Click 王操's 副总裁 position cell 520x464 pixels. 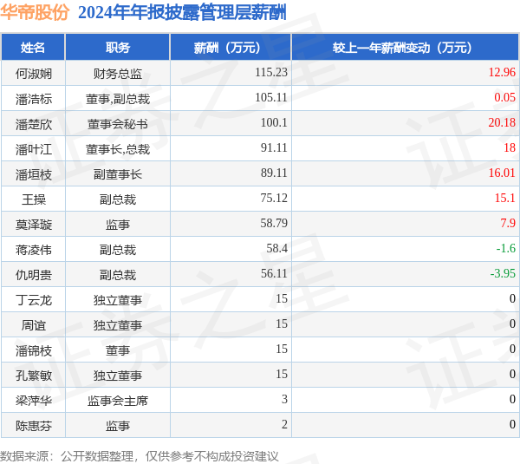[x=118, y=199]
